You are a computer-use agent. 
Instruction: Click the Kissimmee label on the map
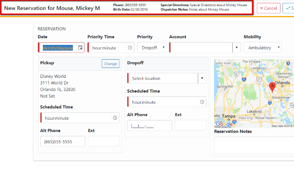coord(281,98)
